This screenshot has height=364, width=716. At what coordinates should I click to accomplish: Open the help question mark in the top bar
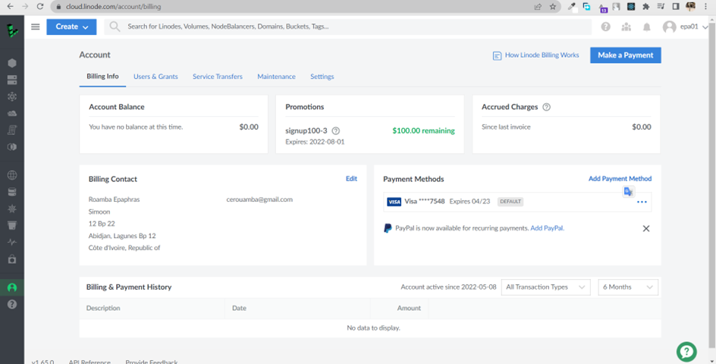click(605, 27)
